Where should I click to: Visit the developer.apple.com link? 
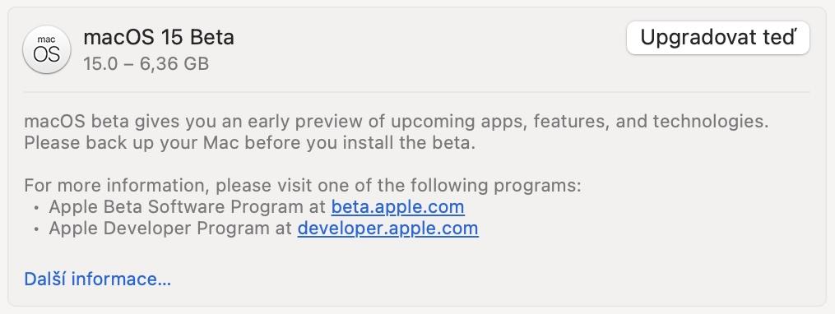(x=387, y=229)
